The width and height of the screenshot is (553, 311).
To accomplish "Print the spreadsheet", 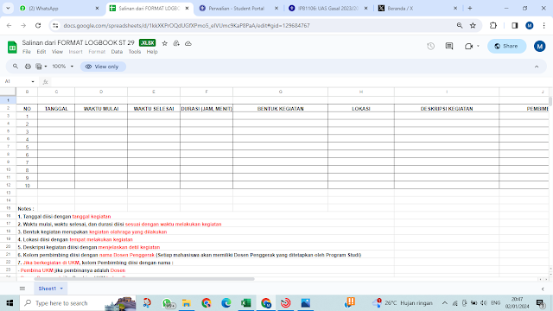I will pos(28,67).
